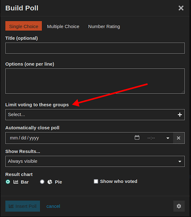Select the Bar result chart radio button
Image resolution: width=191 pixels, height=217 pixels.
[8, 182]
